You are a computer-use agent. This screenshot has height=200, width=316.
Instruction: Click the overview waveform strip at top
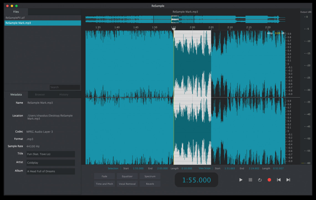pos(185,19)
